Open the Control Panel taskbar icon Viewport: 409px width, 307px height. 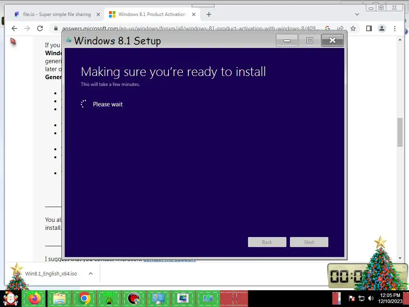point(159,299)
